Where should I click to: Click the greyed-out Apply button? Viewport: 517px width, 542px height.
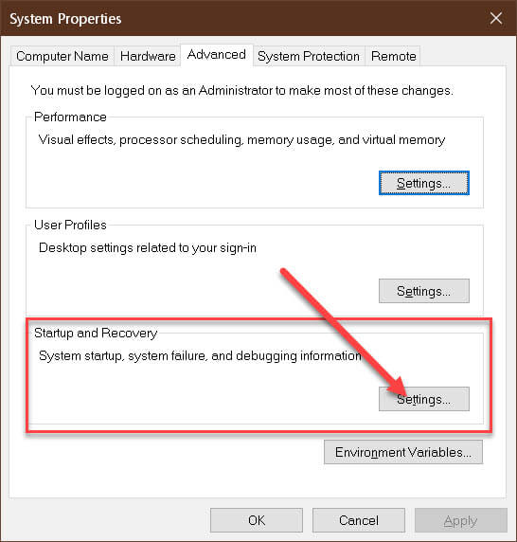(461, 520)
